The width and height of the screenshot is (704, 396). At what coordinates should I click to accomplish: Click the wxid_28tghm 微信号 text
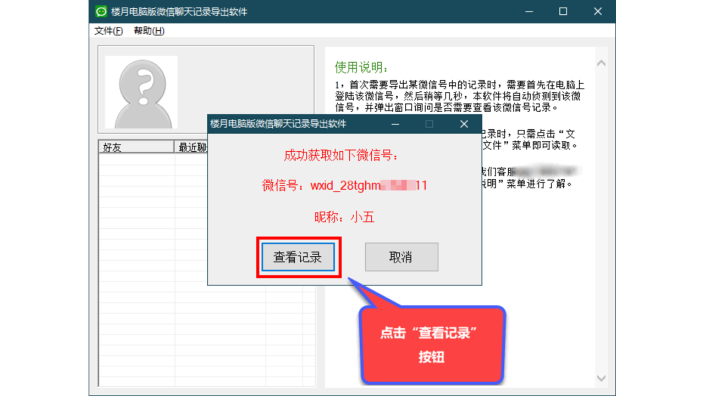(x=343, y=186)
